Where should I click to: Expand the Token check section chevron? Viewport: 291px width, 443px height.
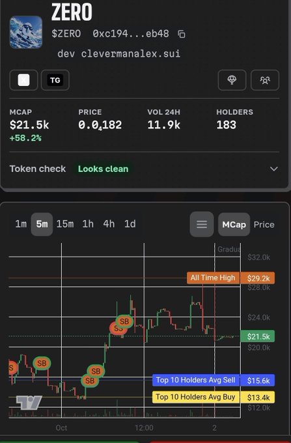pyautogui.click(x=274, y=169)
